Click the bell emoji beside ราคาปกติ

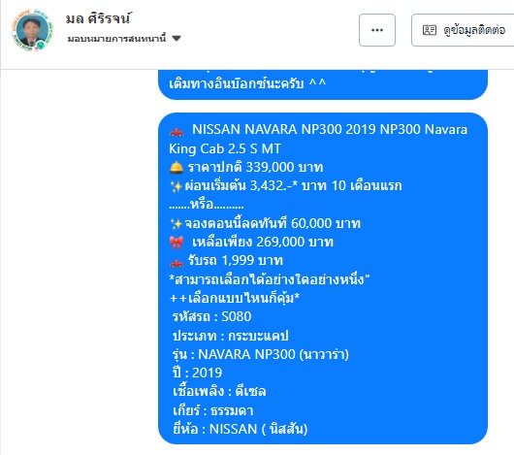(x=177, y=168)
